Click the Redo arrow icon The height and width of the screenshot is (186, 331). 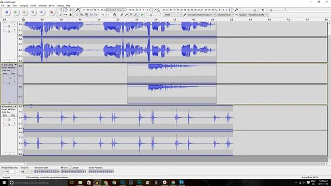click(108, 15)
